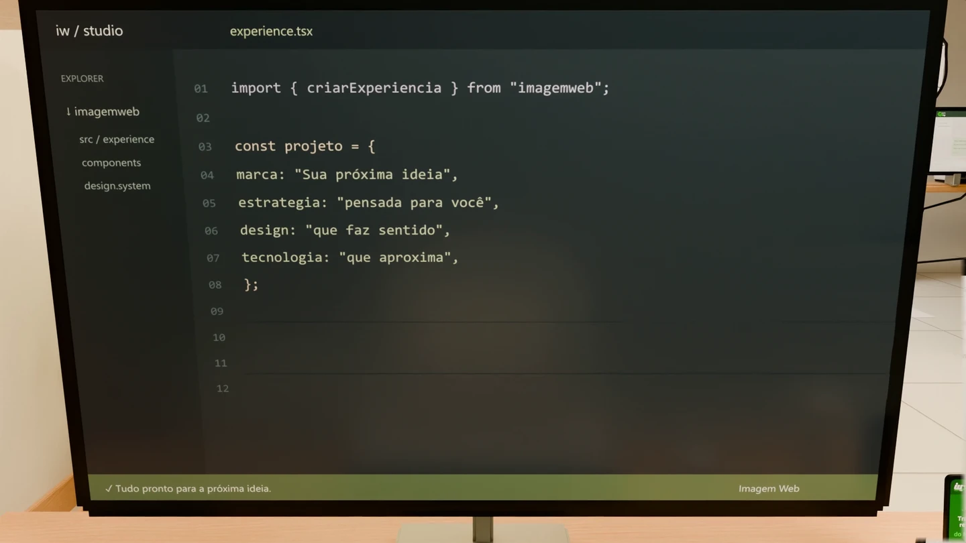Click line number 10 in the gutter
966x543 pixels.
(x=219, y=337)
